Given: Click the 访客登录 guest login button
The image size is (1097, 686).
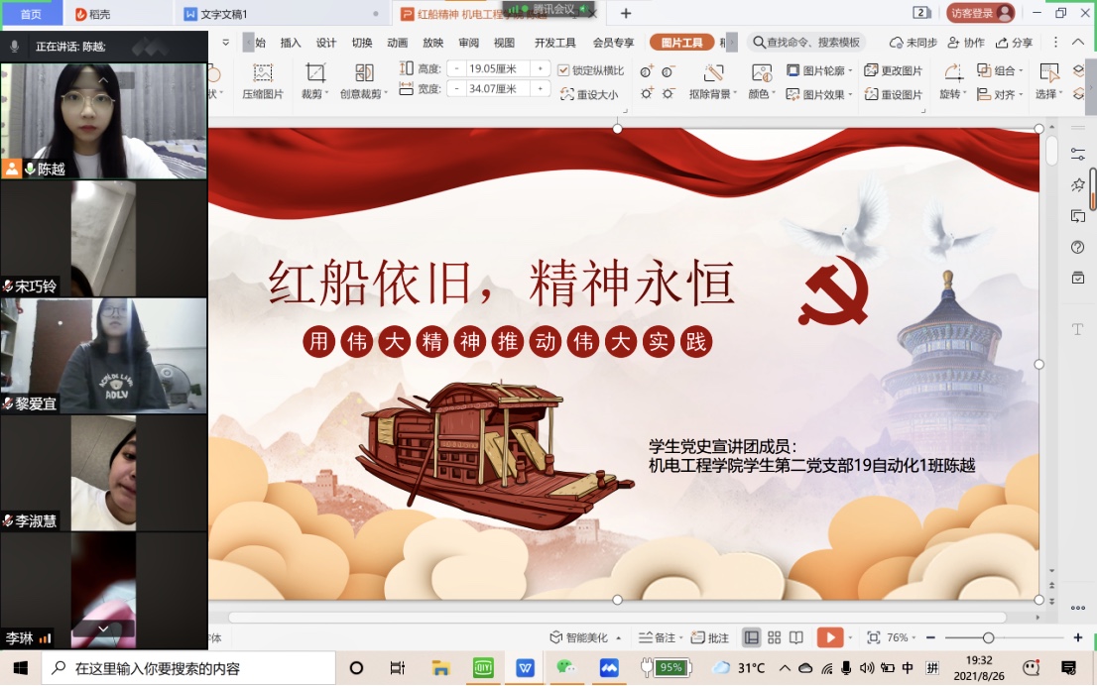Looking at the screenshot, I should pyautogui.click(x=979, y=13).
